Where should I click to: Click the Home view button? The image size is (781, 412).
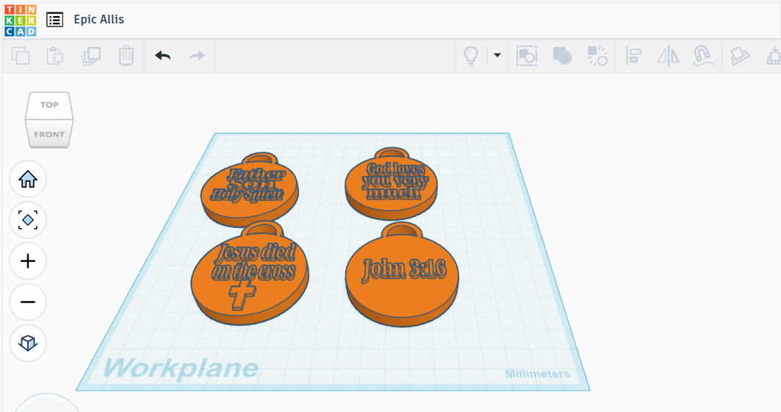[28, 179]
